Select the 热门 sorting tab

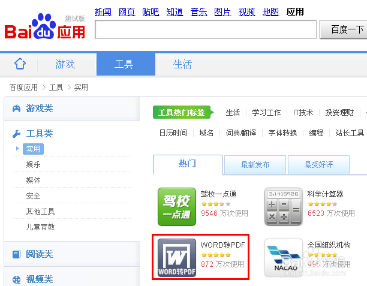click(x=188, y=164)
